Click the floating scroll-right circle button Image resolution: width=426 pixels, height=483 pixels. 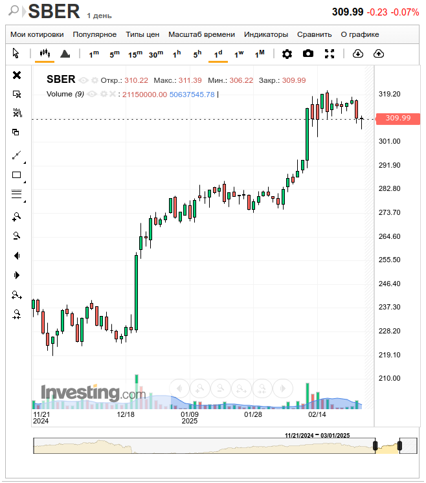point(283,388)
